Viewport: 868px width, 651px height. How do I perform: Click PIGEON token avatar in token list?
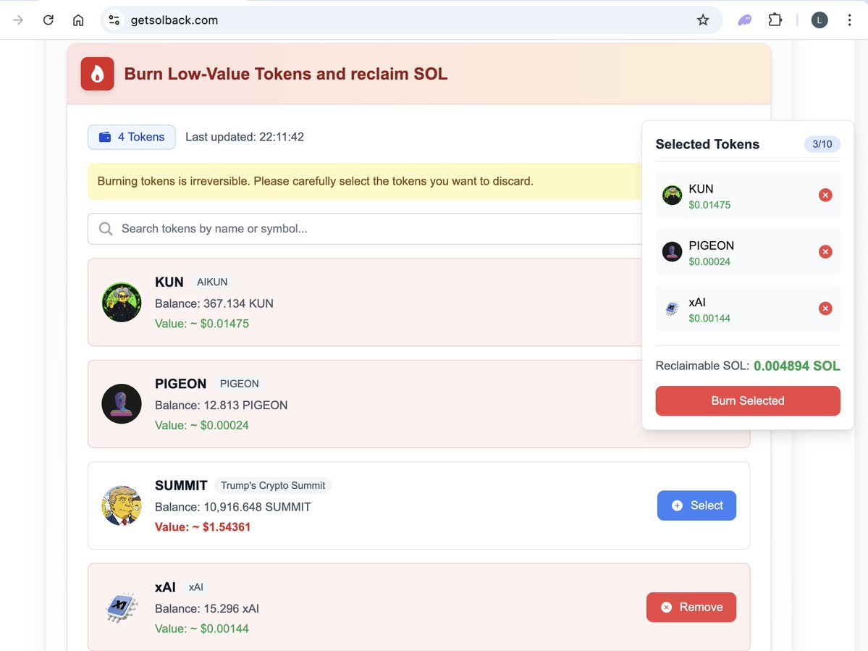click(x=122, y=404)
